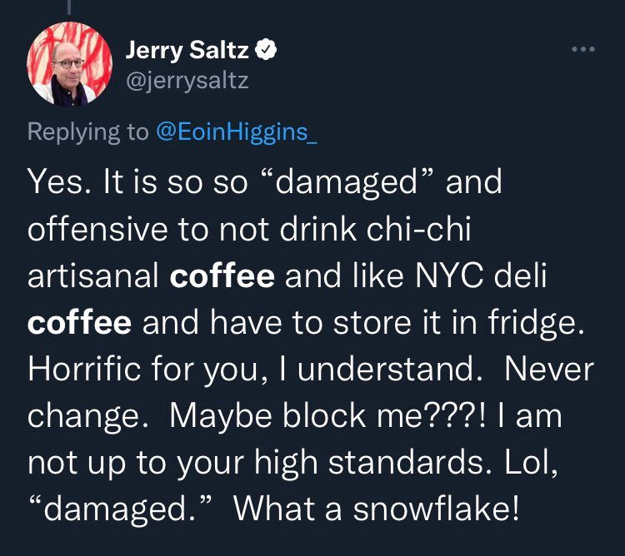Click the blue verified checkmark badge
Screen dimensions: 625x556
[265, 52]
